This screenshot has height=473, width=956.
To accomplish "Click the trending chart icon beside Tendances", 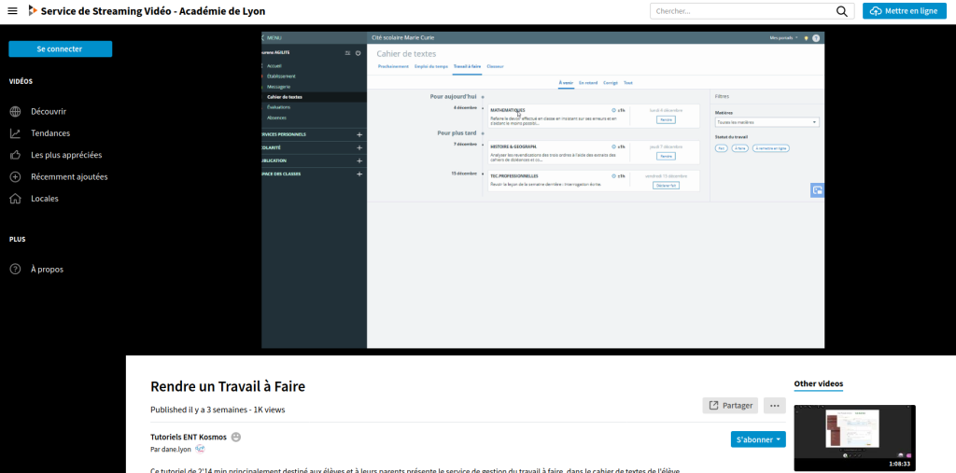I will click(15, 133).
